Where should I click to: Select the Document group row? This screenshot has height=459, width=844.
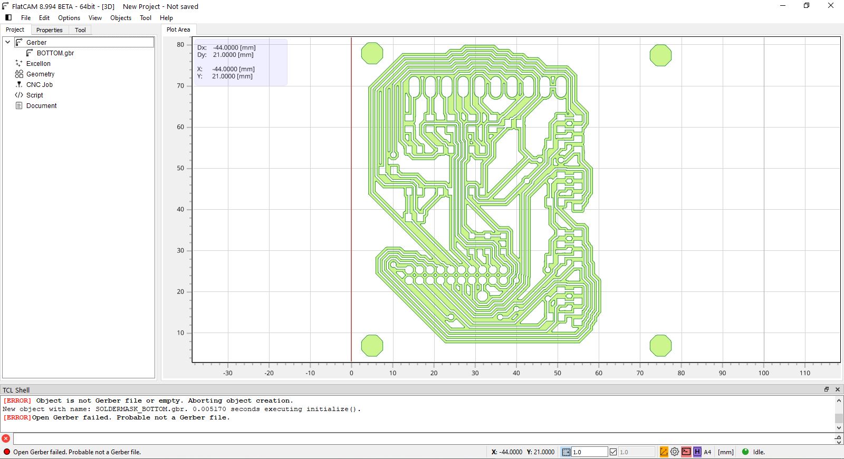pyautogui.click(x=42, y=105)
